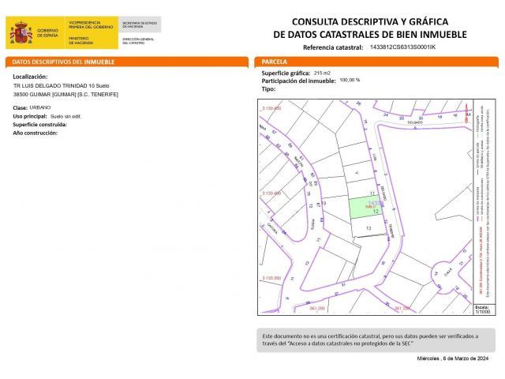This screenshot has height=379, width=505.
Task: Click the 'Escala: 1/1000' box
Action: click(x=483, y=310)
